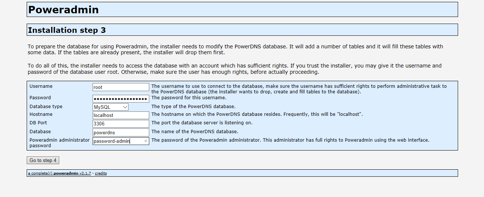
Task: Click the Database field containing powerdns
Action: 120,132
